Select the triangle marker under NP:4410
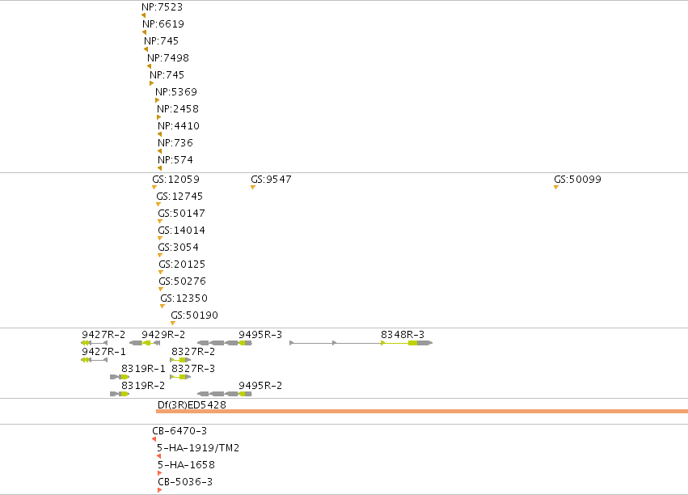688x495 pixels. 160,134
